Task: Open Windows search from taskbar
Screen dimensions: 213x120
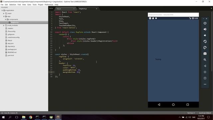Action: (x=10, y=117)
